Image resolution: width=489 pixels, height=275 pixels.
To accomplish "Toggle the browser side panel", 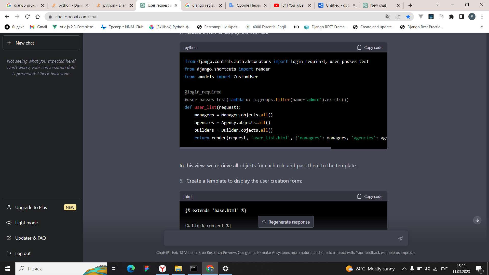I will point(461,17).
